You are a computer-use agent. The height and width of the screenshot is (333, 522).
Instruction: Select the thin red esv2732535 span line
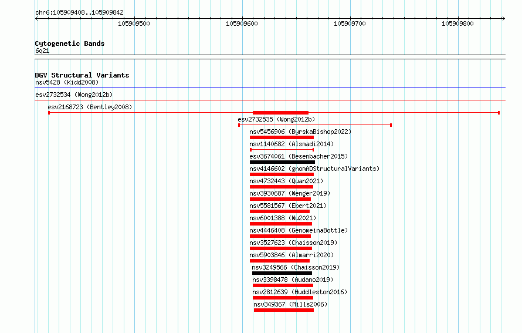click(315, 125)
